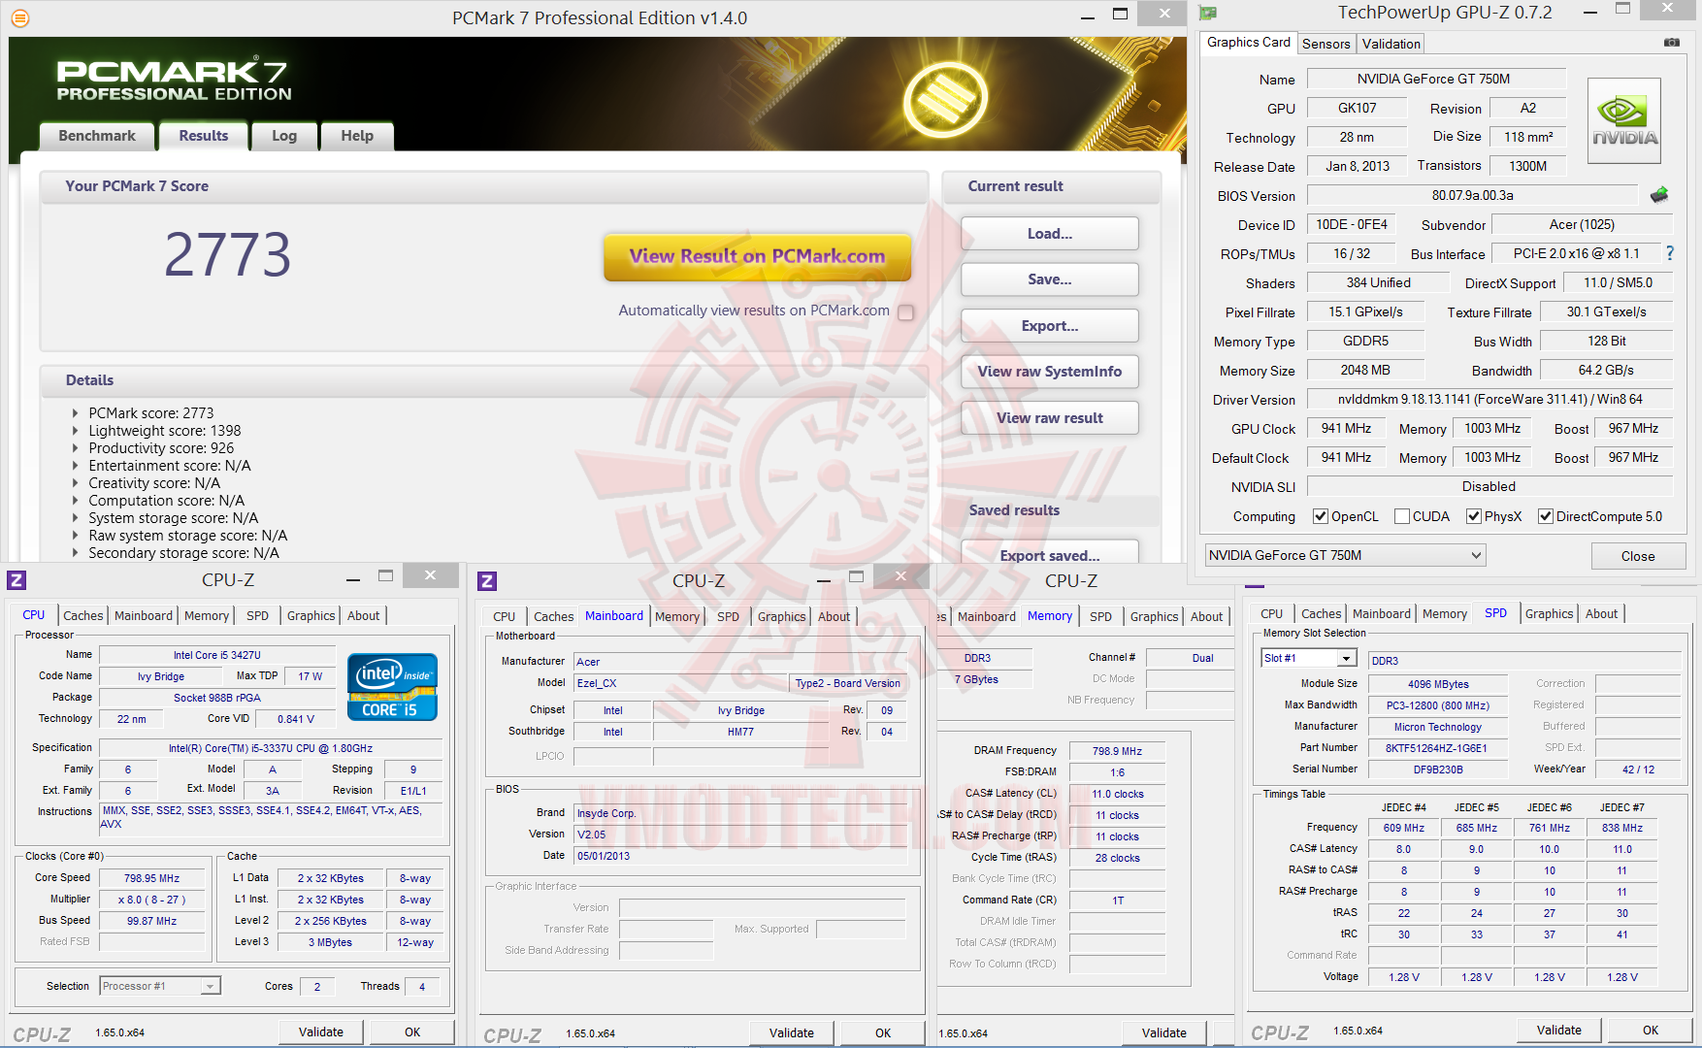Open the Memory tab in the CPU-Z SPD window
1702x1048 pixels.
(x=1444, y=613)
